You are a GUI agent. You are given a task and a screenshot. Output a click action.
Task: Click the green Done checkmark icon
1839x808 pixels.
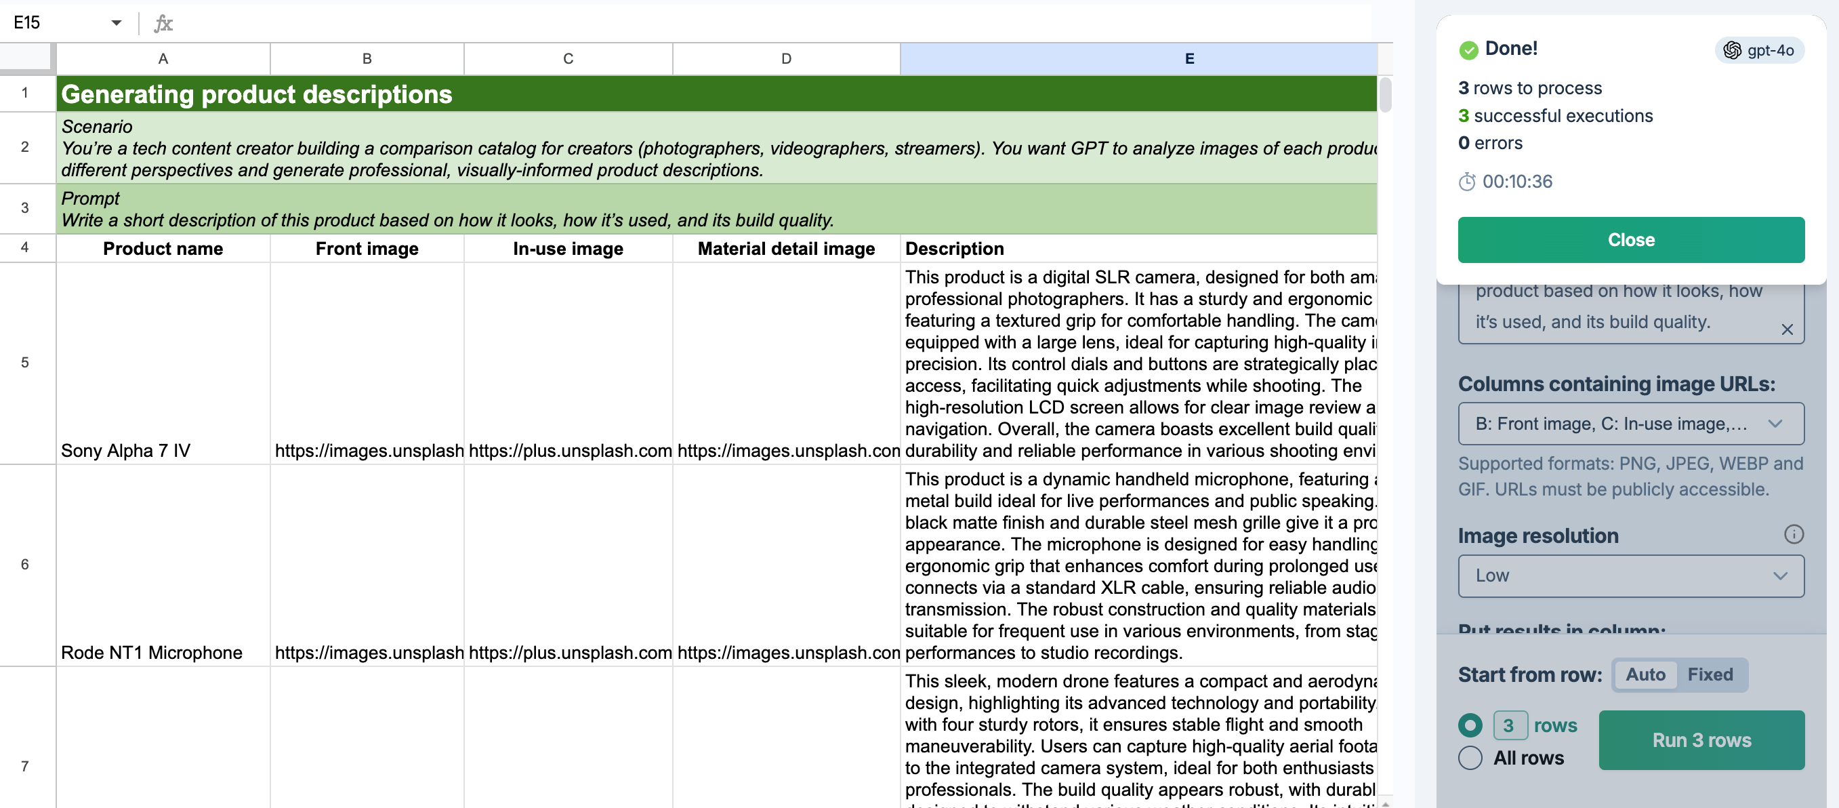(x=1468, y=49)
